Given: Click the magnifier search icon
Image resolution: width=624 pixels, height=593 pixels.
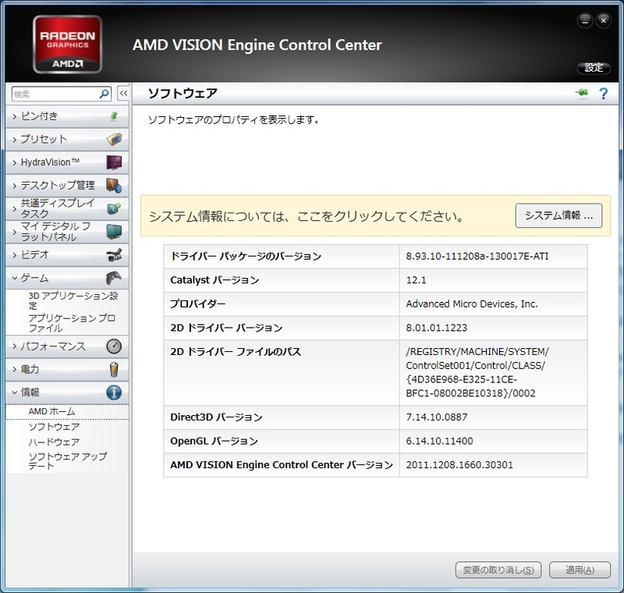Looking at the screenshot, I should pos(104,94).
